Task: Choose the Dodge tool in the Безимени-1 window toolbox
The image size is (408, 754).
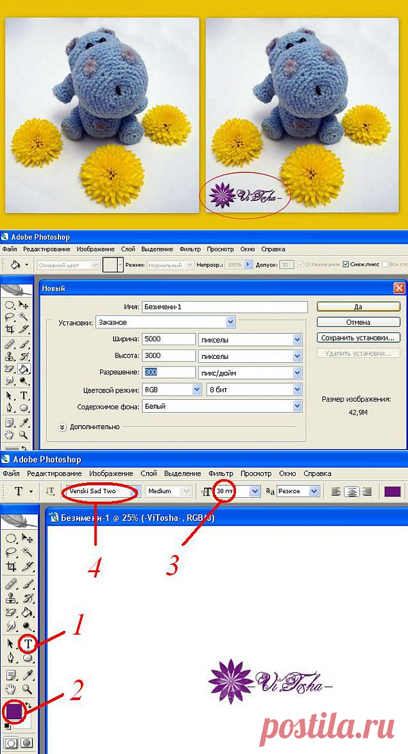Action: pyautogui.click(x=27, y=625)
